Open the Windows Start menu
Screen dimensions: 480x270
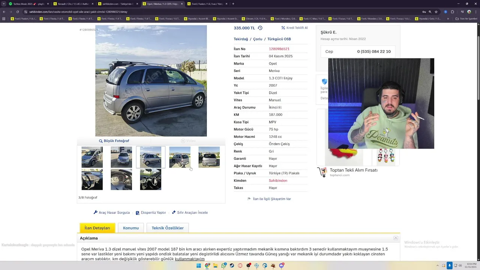(x=199, y=265)
